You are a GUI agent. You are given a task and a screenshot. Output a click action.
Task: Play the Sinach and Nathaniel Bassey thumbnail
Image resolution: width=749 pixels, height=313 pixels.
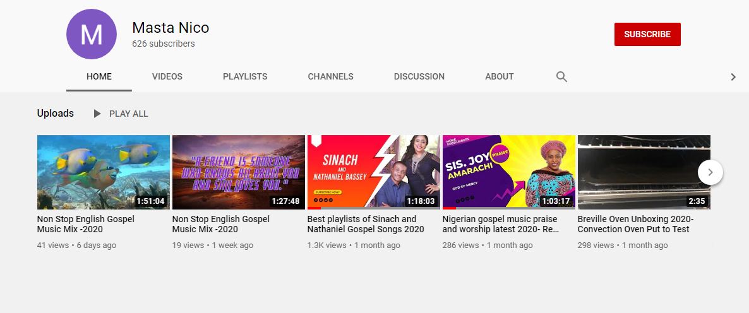[373, 172]
